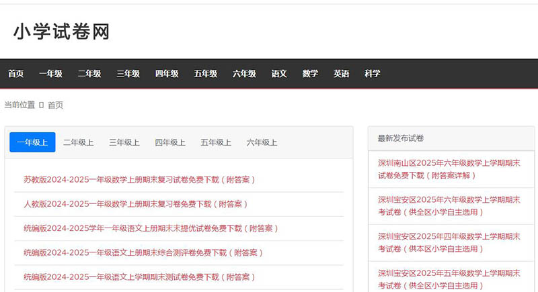Open 四年级 in the navigation bar
The width and height of the screenshot is (538, 292).
click(167, 74)
